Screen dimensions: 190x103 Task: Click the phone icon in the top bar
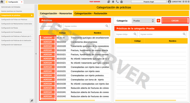click(117, 2)
